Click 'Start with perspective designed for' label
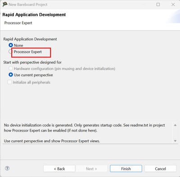The image size is (180, 177). pyautogui.click(x=32, y=62)
